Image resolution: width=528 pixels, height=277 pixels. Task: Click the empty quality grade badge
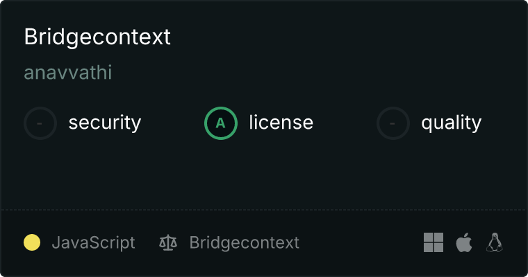tap(393, 123)
